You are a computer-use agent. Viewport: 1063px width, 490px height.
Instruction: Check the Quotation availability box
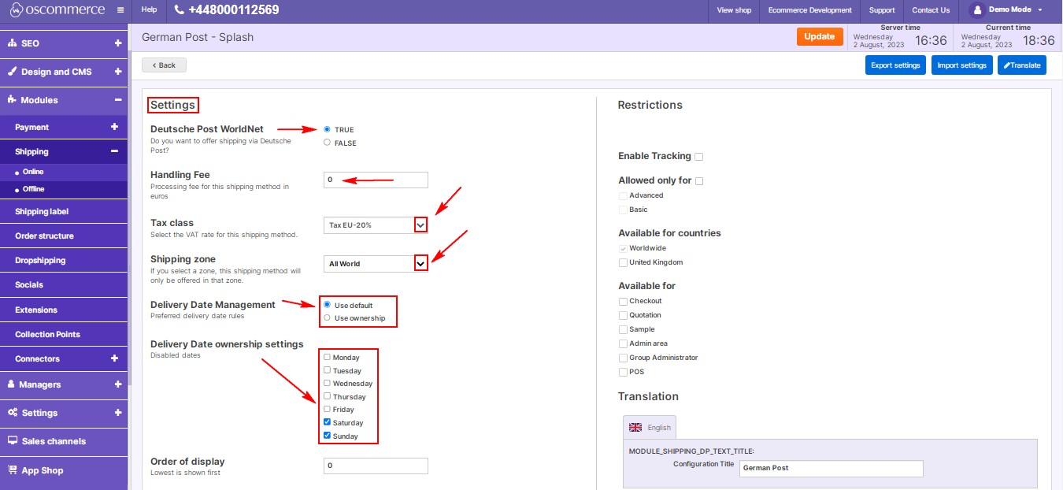(x=624, y=315)
